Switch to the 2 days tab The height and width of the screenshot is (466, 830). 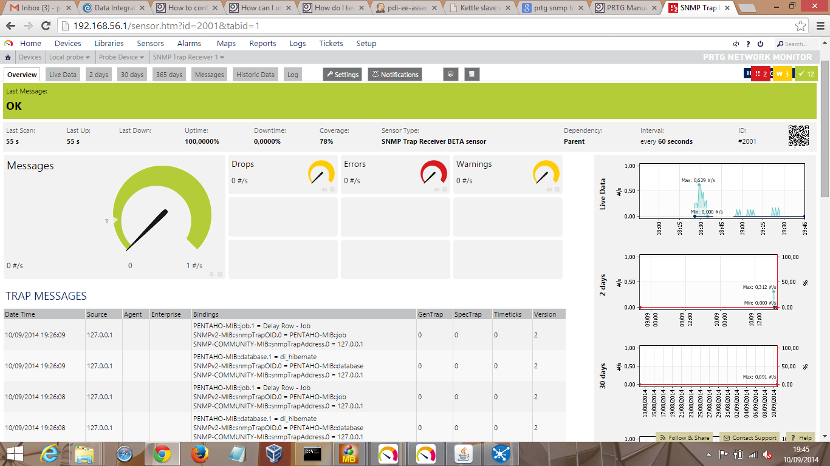click(x=98, y=75)
